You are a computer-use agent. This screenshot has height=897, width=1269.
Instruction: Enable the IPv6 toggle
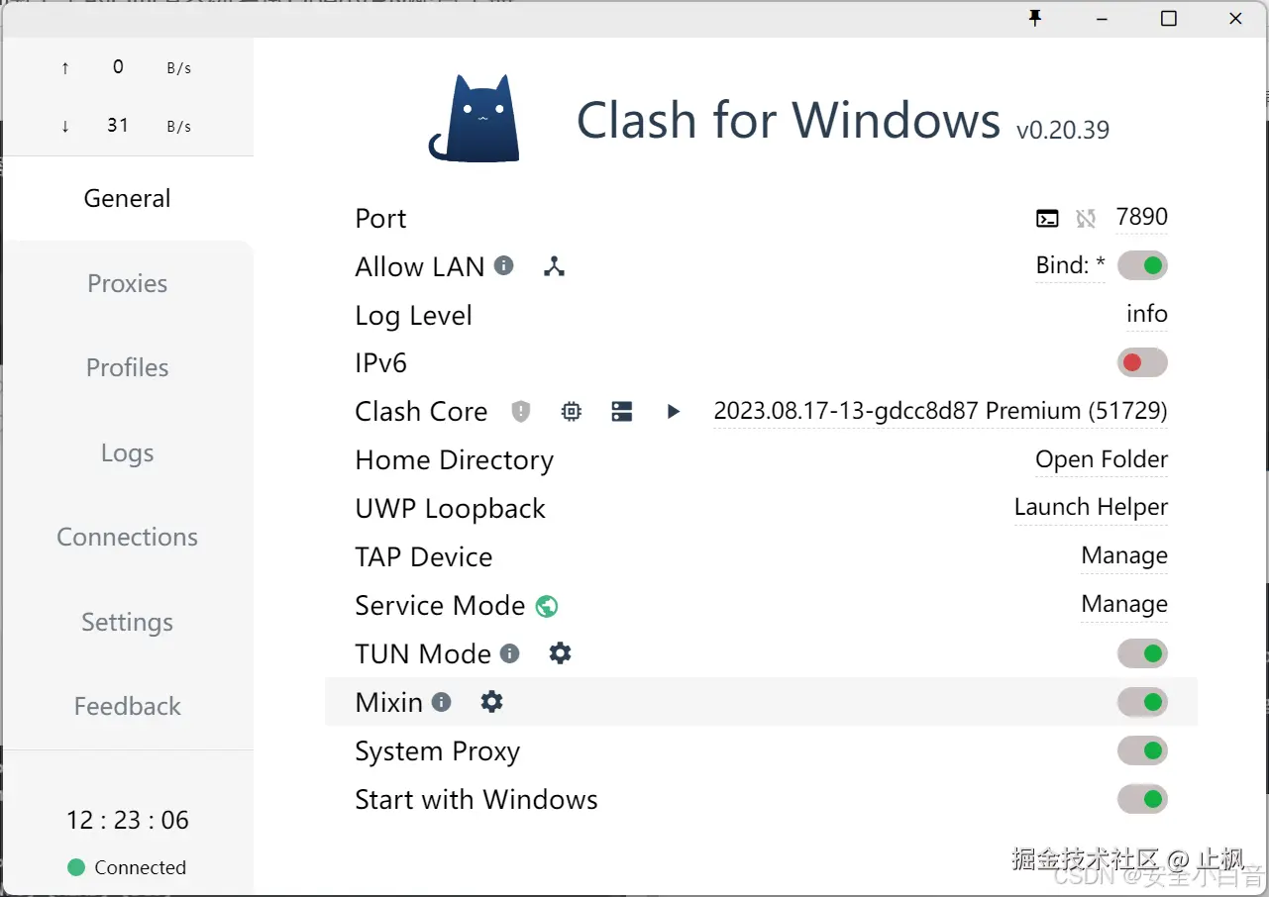[1142, 363]
